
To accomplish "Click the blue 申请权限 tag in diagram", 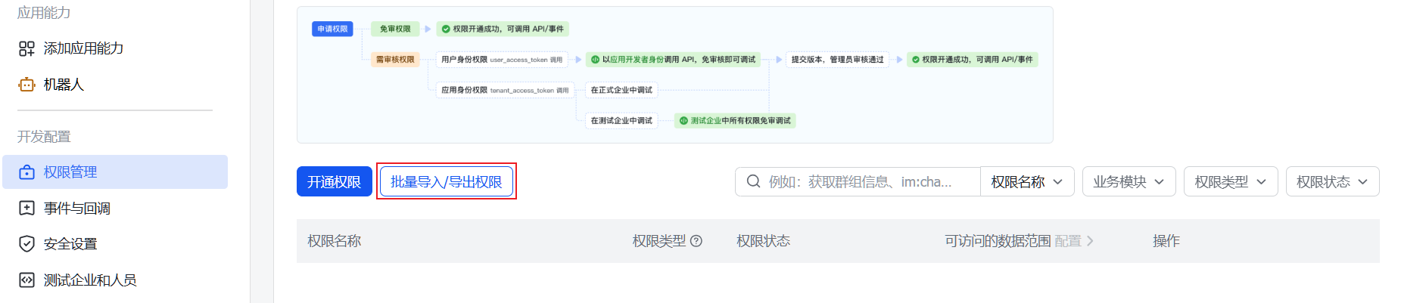I will pyautogui.click(x=332, y=29).
